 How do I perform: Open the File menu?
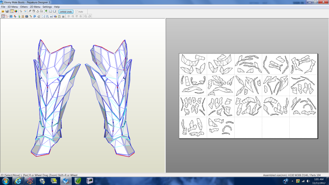click(3, 7)
